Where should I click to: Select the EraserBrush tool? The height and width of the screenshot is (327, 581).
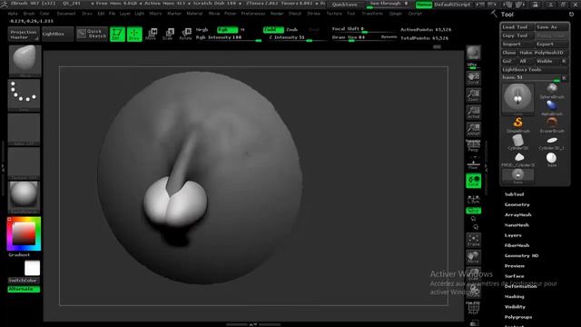point(552,125)
